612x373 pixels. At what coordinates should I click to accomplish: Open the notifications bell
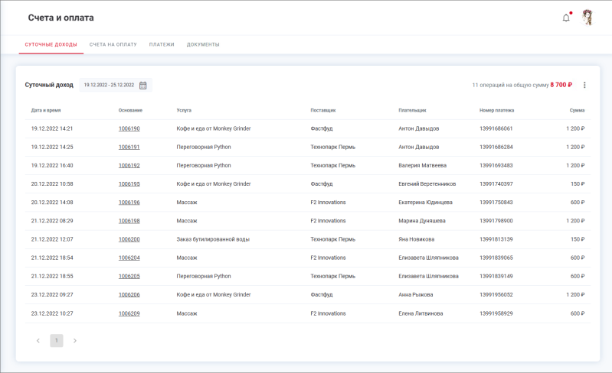[566, 18]
